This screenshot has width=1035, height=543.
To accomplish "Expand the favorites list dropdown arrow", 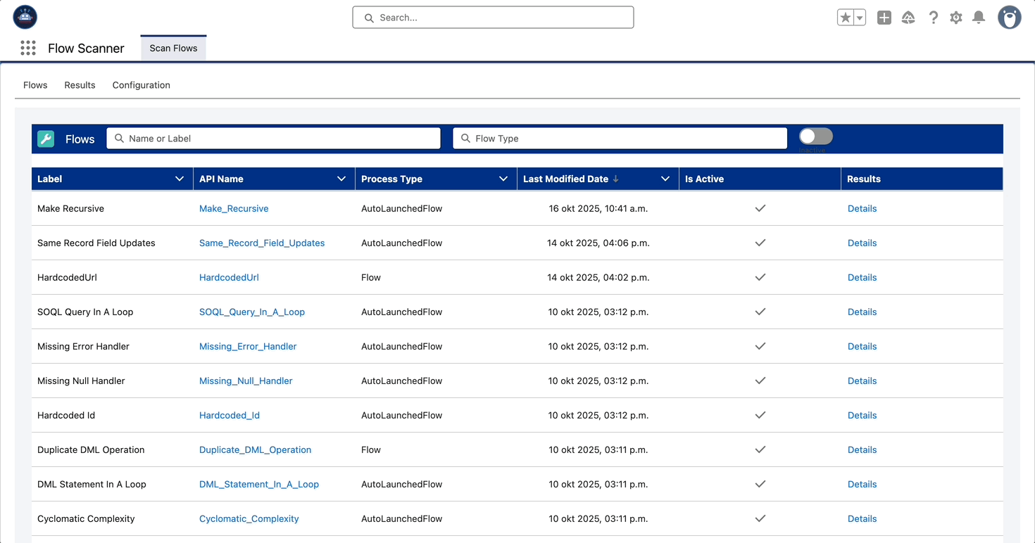I will pyautogui.click(x=860, y=18).
